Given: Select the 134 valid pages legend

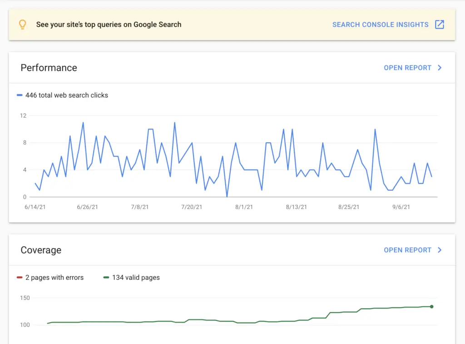Looking at the screenshot, I should pos(136,278).
